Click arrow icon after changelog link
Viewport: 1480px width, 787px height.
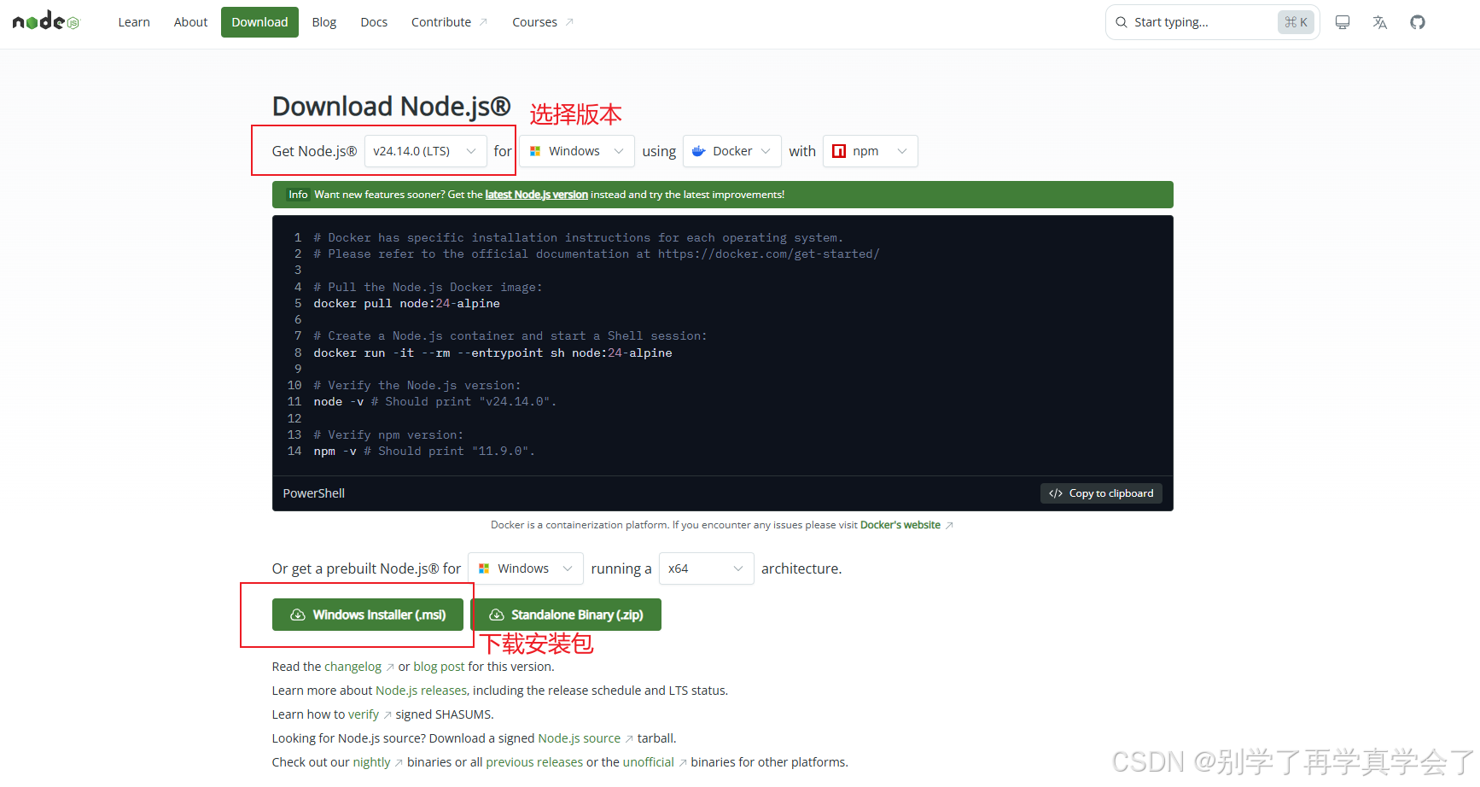coord(390,667)
